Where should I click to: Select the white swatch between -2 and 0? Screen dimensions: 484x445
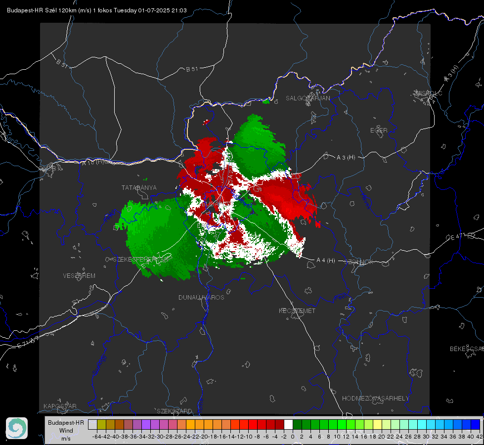coord(288,425)
